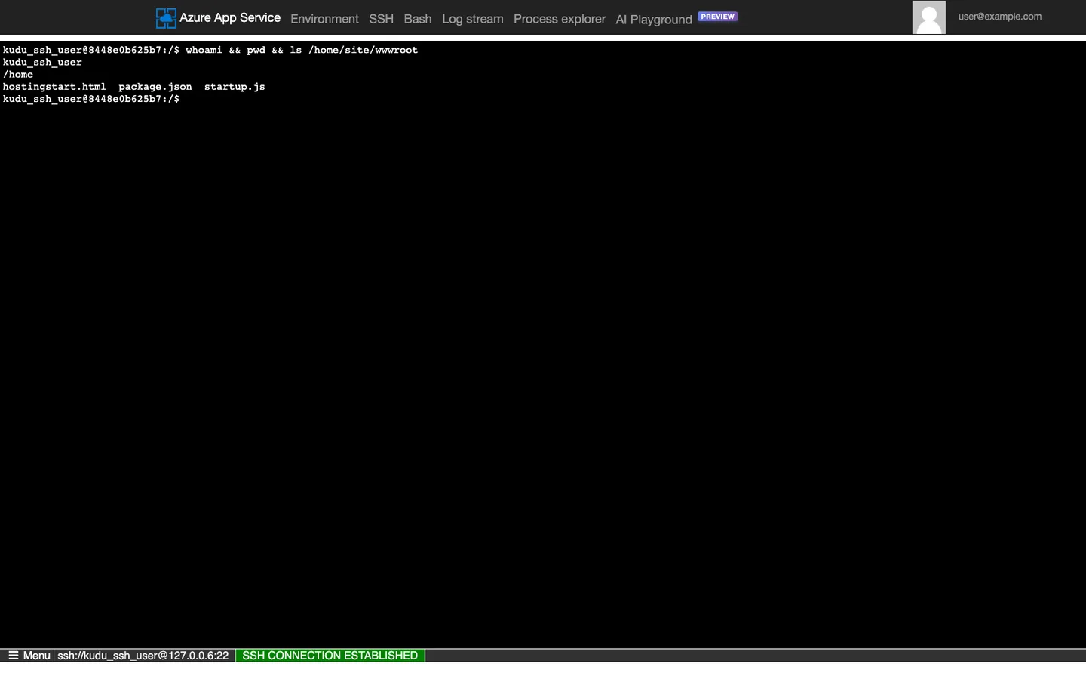Click the /home output line
This screenshot has width=1086, height=679.
(x=18, y=75)
